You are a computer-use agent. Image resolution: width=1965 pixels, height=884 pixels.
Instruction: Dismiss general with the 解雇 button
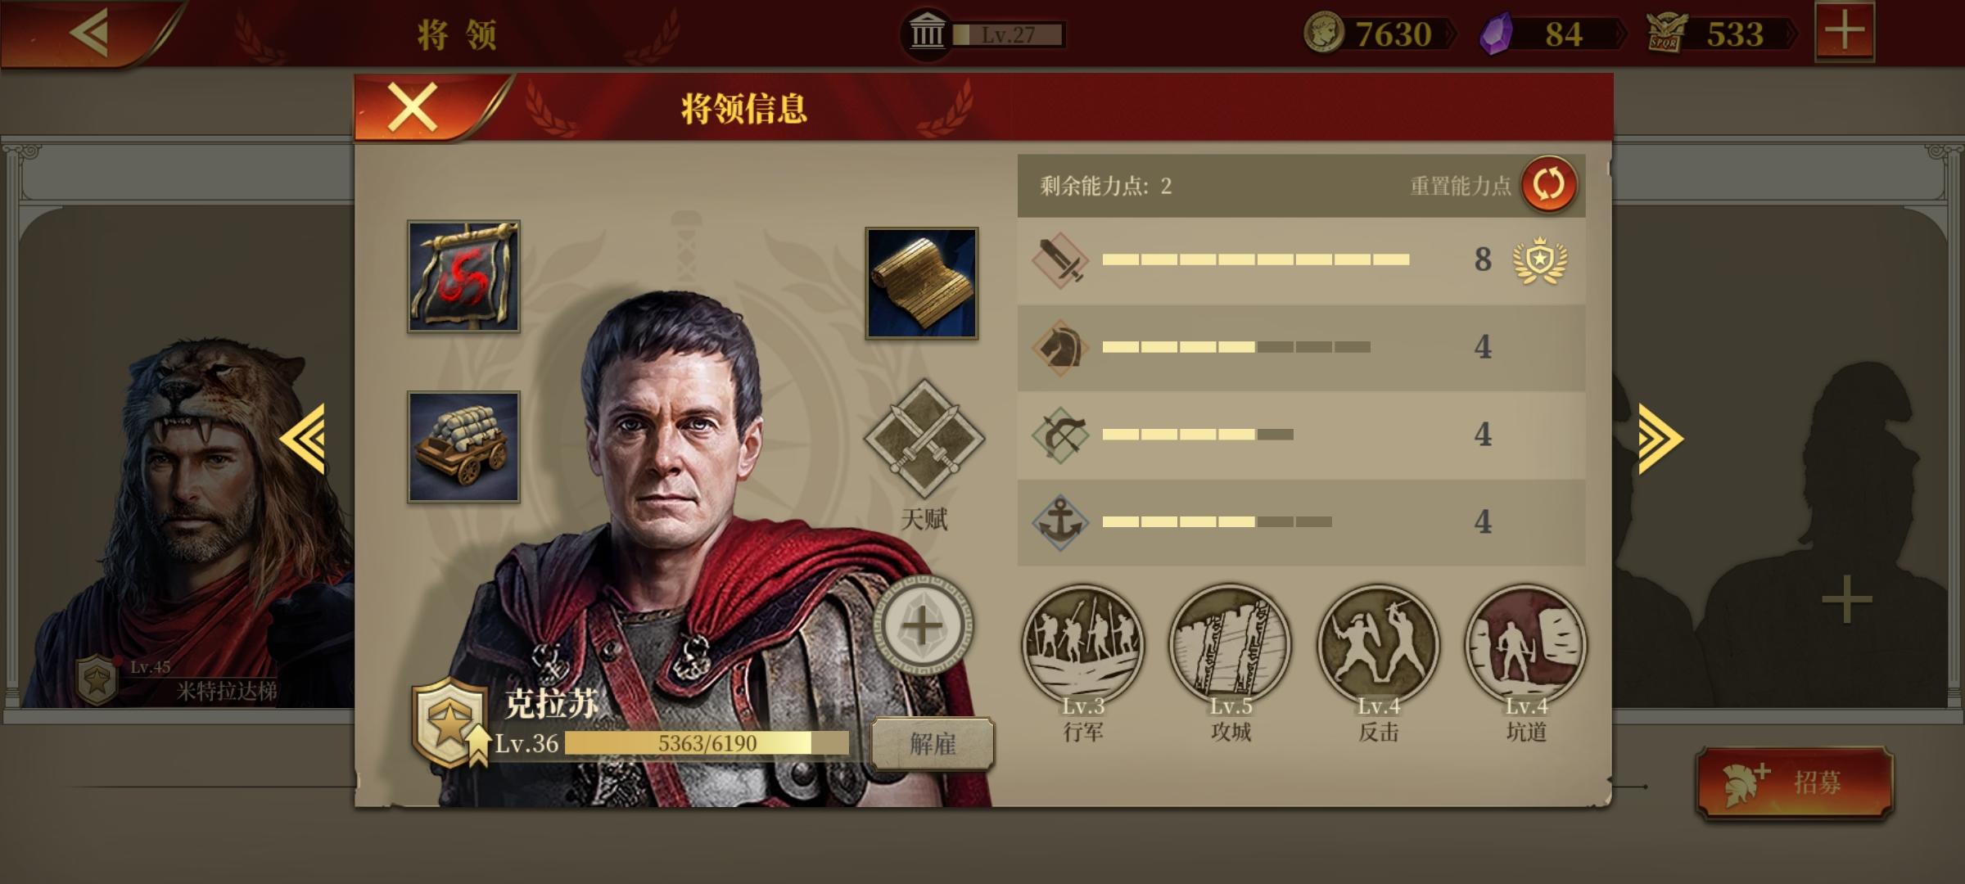coord(933,744)
